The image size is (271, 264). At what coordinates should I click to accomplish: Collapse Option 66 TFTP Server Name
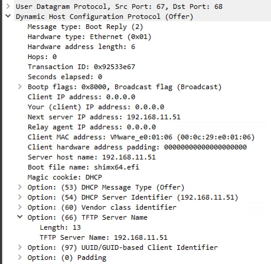tap(20, 217)
